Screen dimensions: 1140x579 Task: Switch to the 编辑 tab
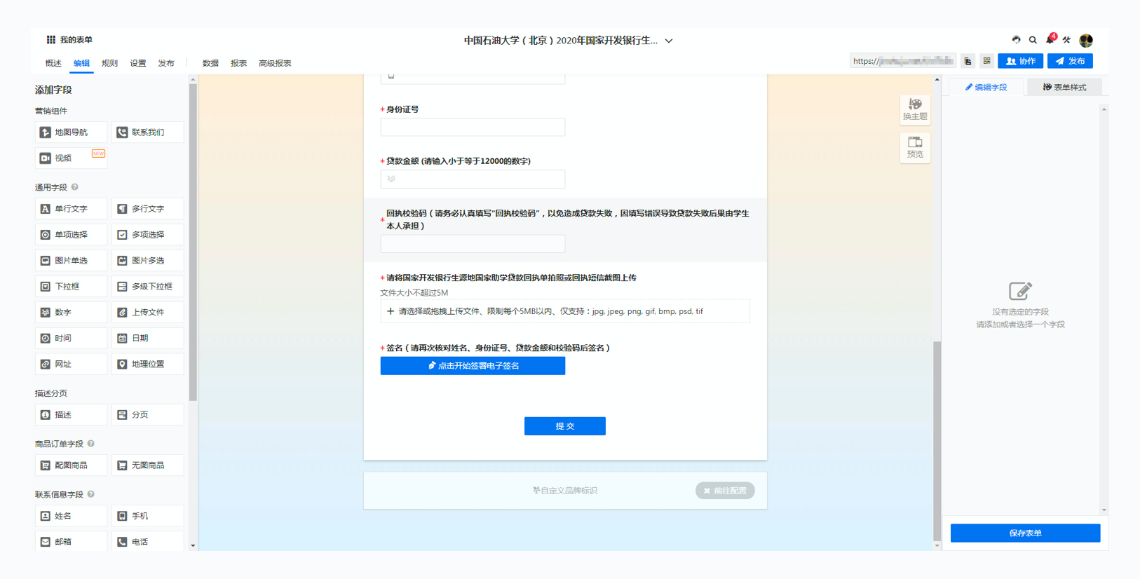click(81, 63)
